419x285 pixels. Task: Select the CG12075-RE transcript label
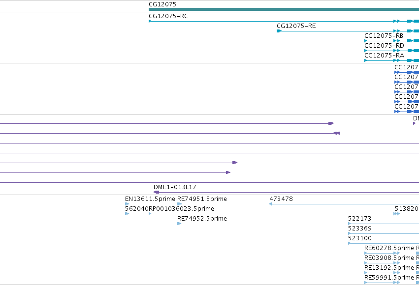pyautogui.click(x=296, y=26)
